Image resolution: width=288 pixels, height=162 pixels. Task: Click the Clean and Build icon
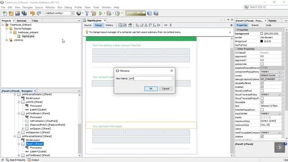(94, 13)
